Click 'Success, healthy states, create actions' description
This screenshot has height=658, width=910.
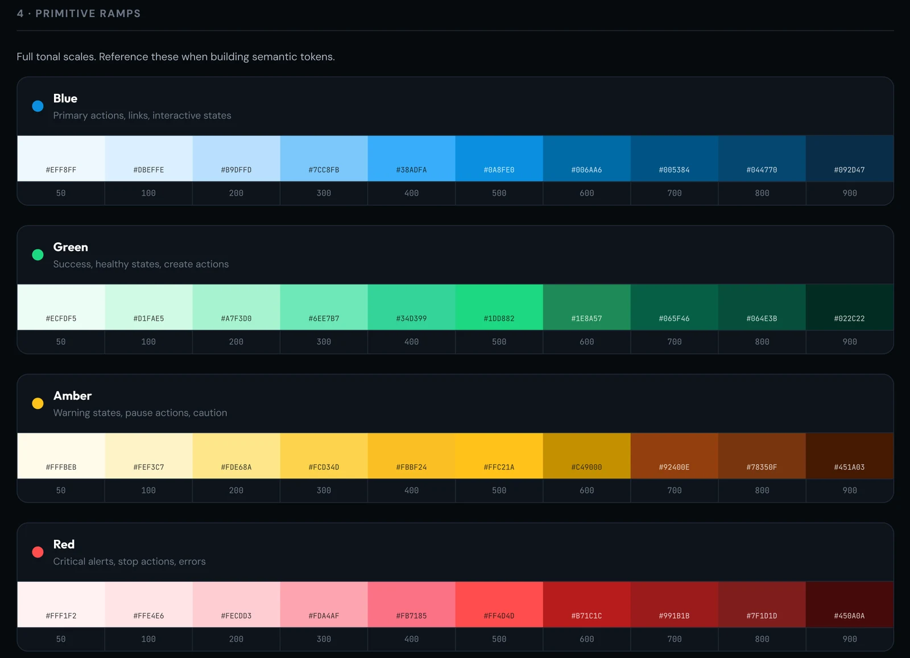tap(141, 264)
